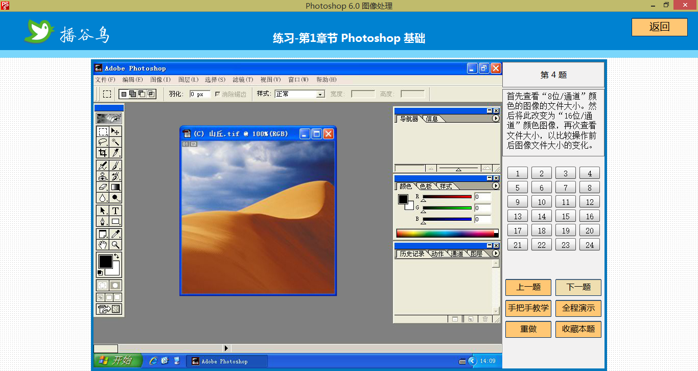Viewport: 698px width, 371px height.
Task: Open Color panel flyout menu arrow
Action: (495, 186)
